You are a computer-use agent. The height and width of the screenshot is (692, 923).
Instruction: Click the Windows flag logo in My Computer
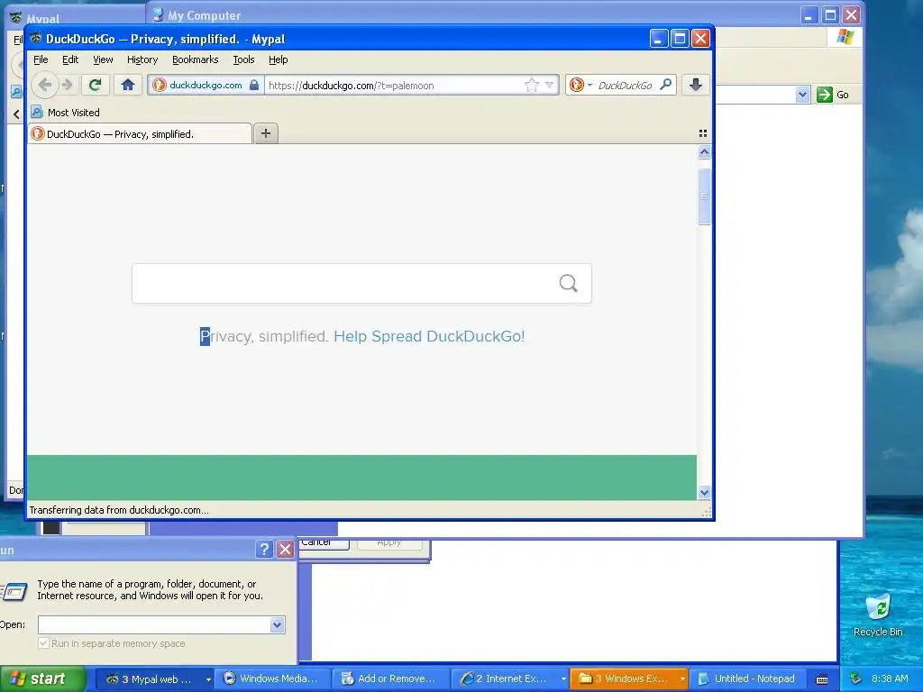[x=845, y=36]
